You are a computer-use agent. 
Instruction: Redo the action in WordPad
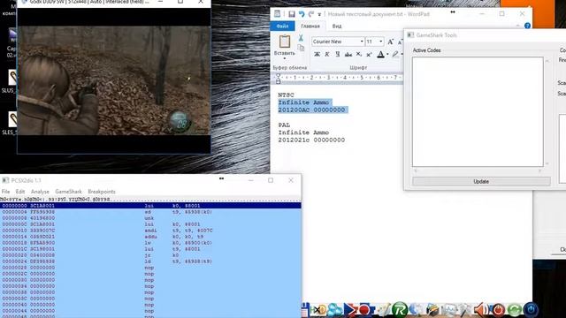(x=310, y=14)
